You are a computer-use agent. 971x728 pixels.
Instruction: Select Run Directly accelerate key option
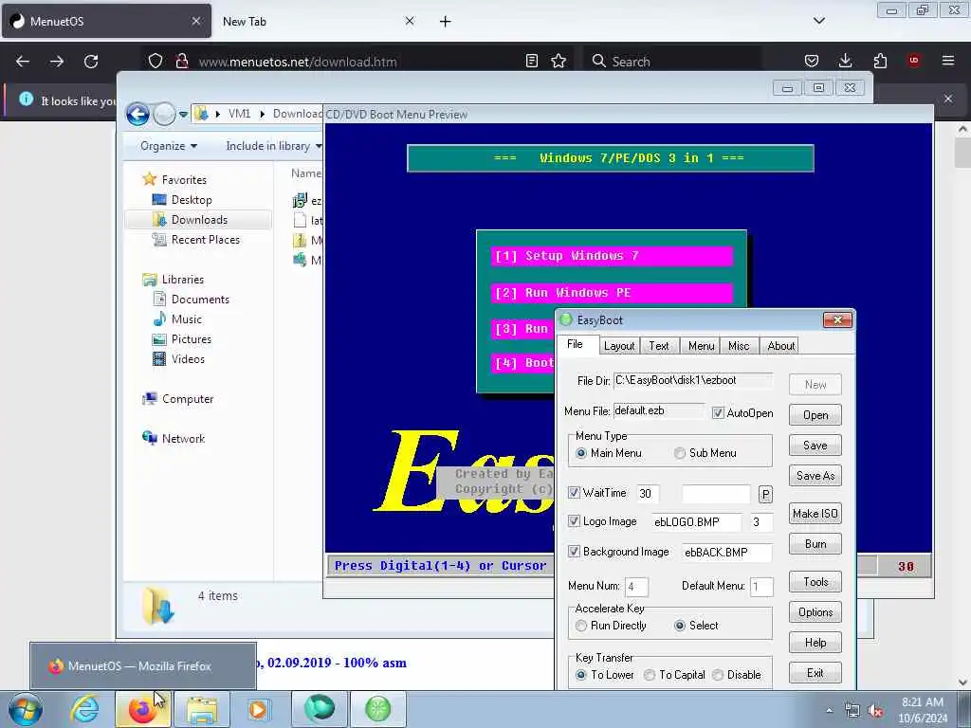[581, 626]
